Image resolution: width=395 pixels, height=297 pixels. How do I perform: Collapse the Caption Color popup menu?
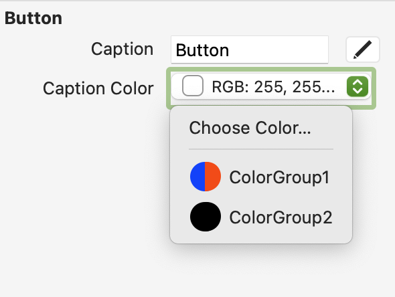(x=270, y=86)
